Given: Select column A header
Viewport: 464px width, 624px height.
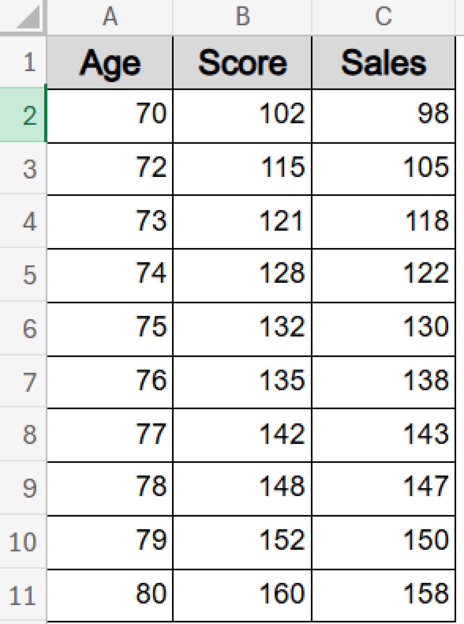Looking at the screenshot, I should tap(110, 17).
